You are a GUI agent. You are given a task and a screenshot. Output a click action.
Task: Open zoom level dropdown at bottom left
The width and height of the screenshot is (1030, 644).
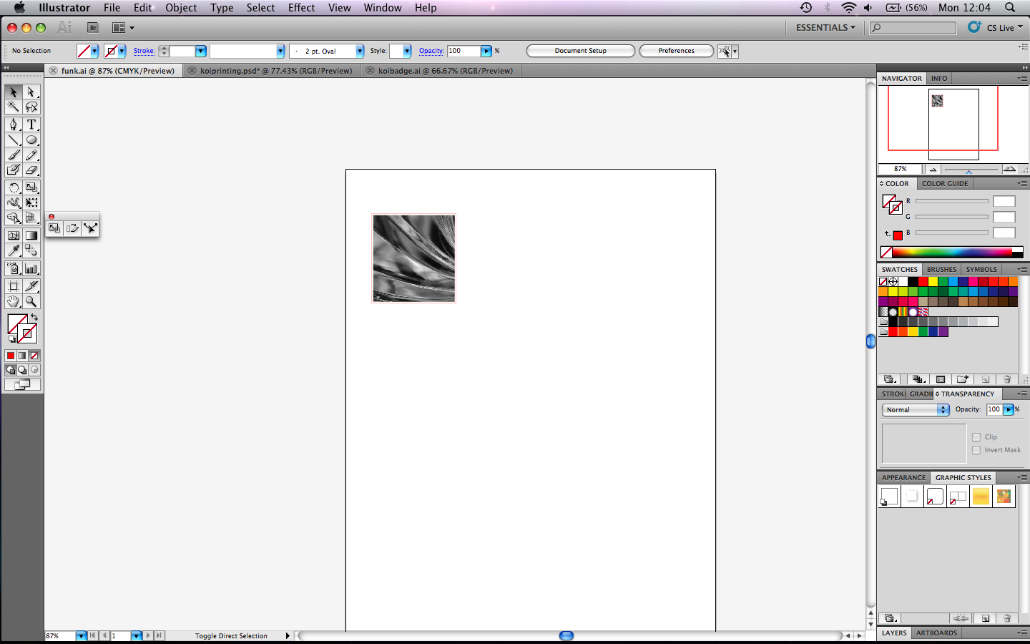[81, 635]
